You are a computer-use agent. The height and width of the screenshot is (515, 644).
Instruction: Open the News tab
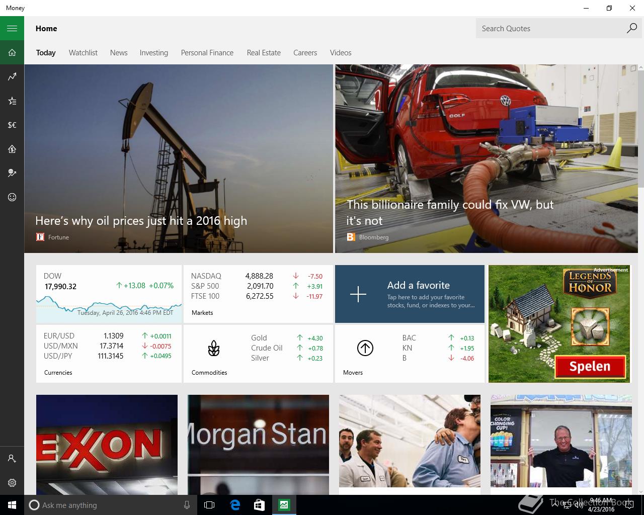point(119,53)
